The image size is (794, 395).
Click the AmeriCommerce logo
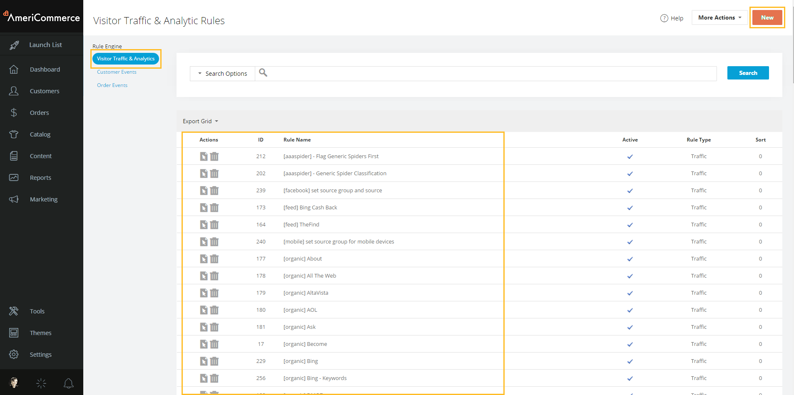pos(42,17)
